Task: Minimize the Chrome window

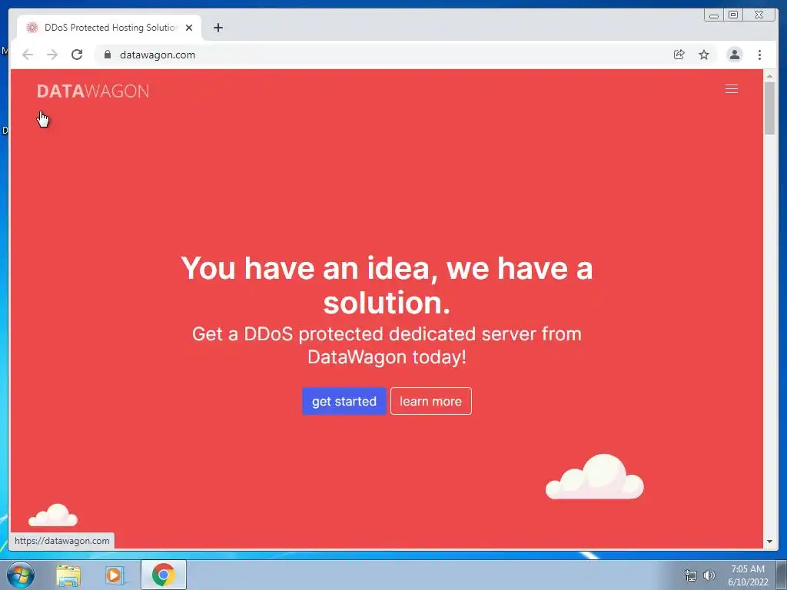Action: coord(714,15)
